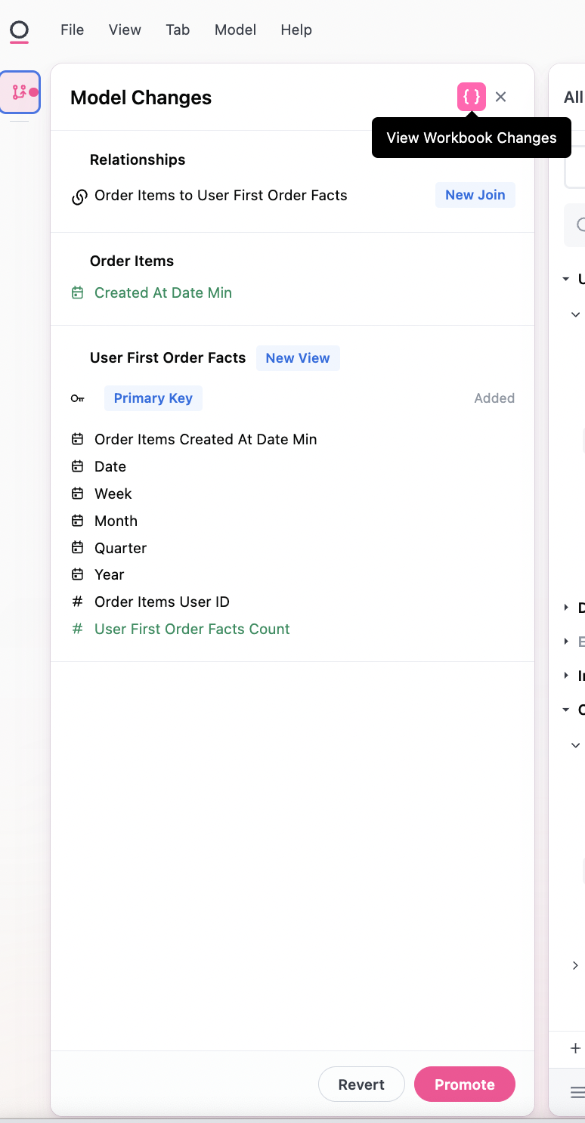The image size is (585, 1123).
Task: Click the Revert button
Action: tap(361, 1084)
